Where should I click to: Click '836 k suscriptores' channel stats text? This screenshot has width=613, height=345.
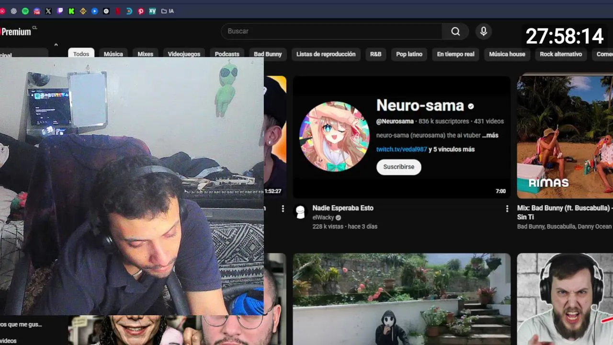click(x=444, y=122)
